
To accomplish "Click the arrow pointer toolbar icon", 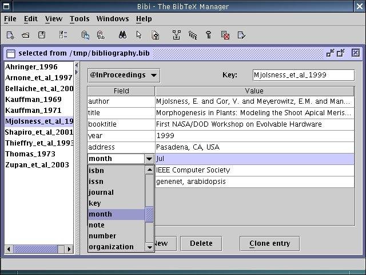I will (139, 35).
